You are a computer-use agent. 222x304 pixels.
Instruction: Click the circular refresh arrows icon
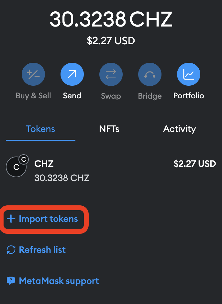point(11,250)
